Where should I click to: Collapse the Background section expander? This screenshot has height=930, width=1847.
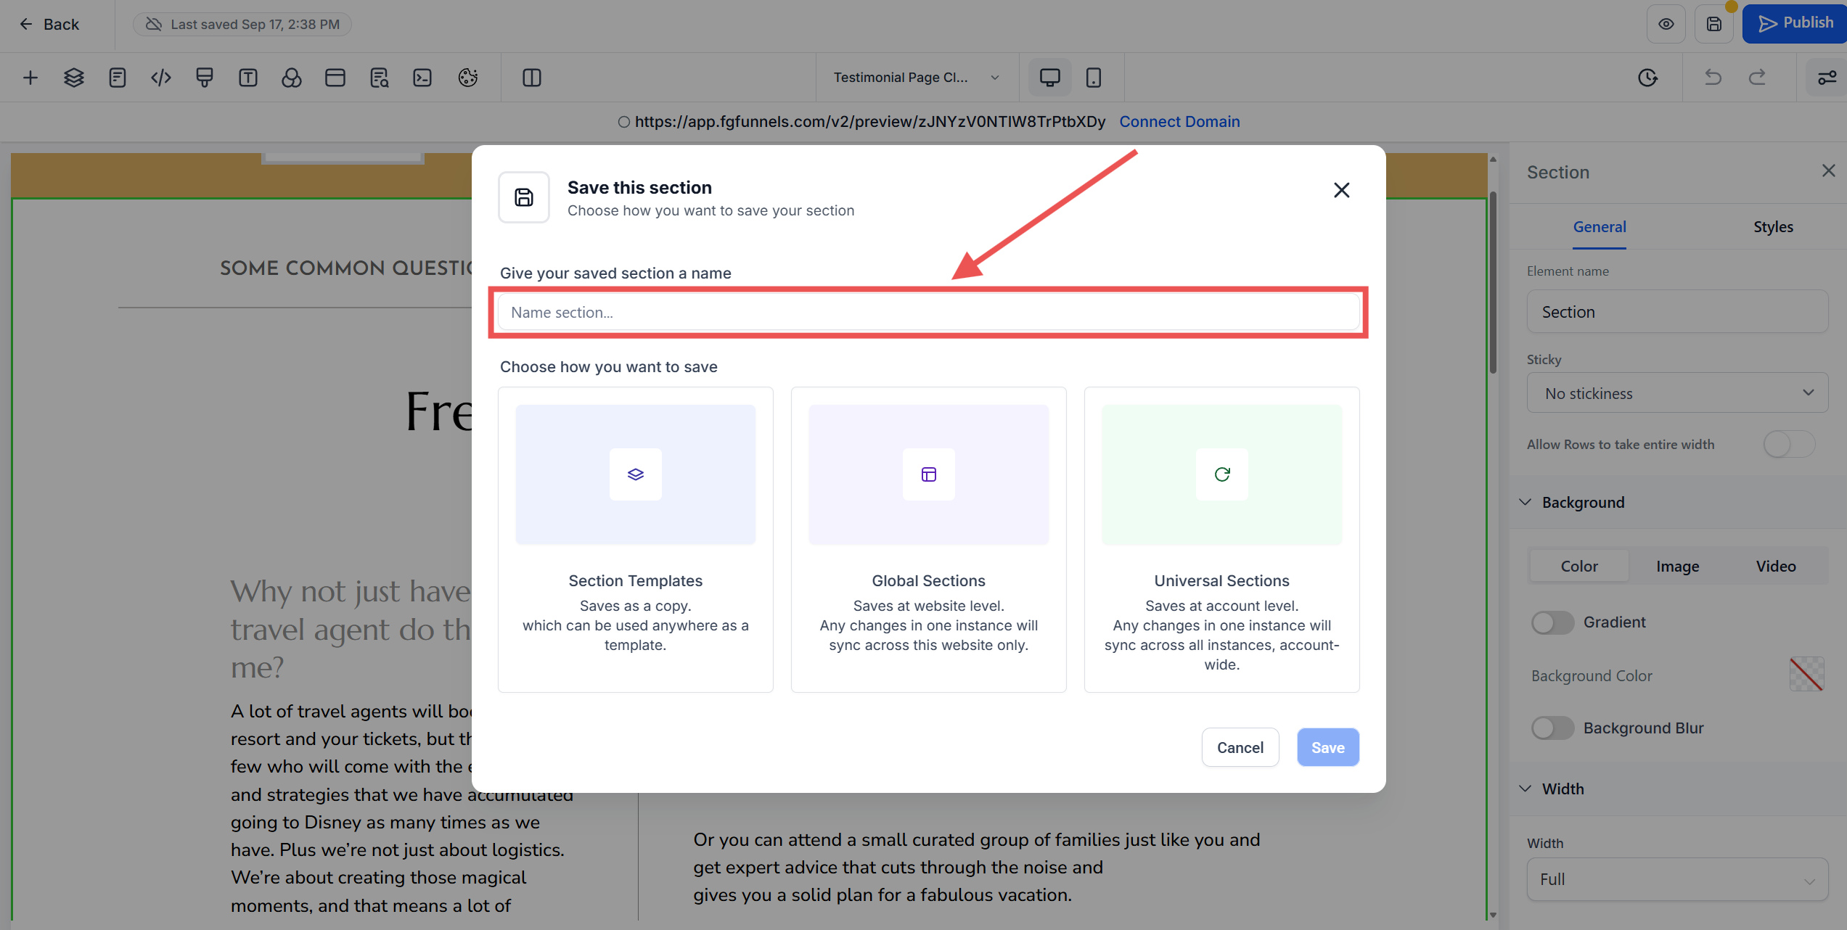coord(1525,502)
